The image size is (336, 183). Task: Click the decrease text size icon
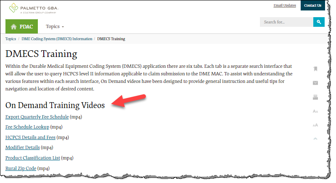click(315, 111)
